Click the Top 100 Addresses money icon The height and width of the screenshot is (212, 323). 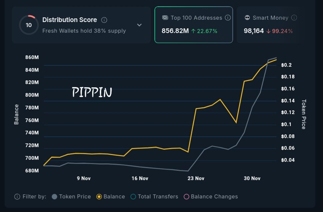[165, 18]
